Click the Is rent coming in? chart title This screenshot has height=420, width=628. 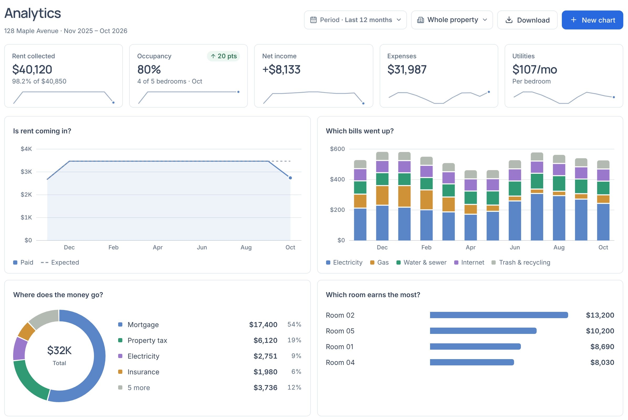pos(42,131)
